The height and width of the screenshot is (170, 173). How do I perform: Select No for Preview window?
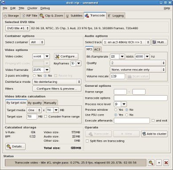127,110
